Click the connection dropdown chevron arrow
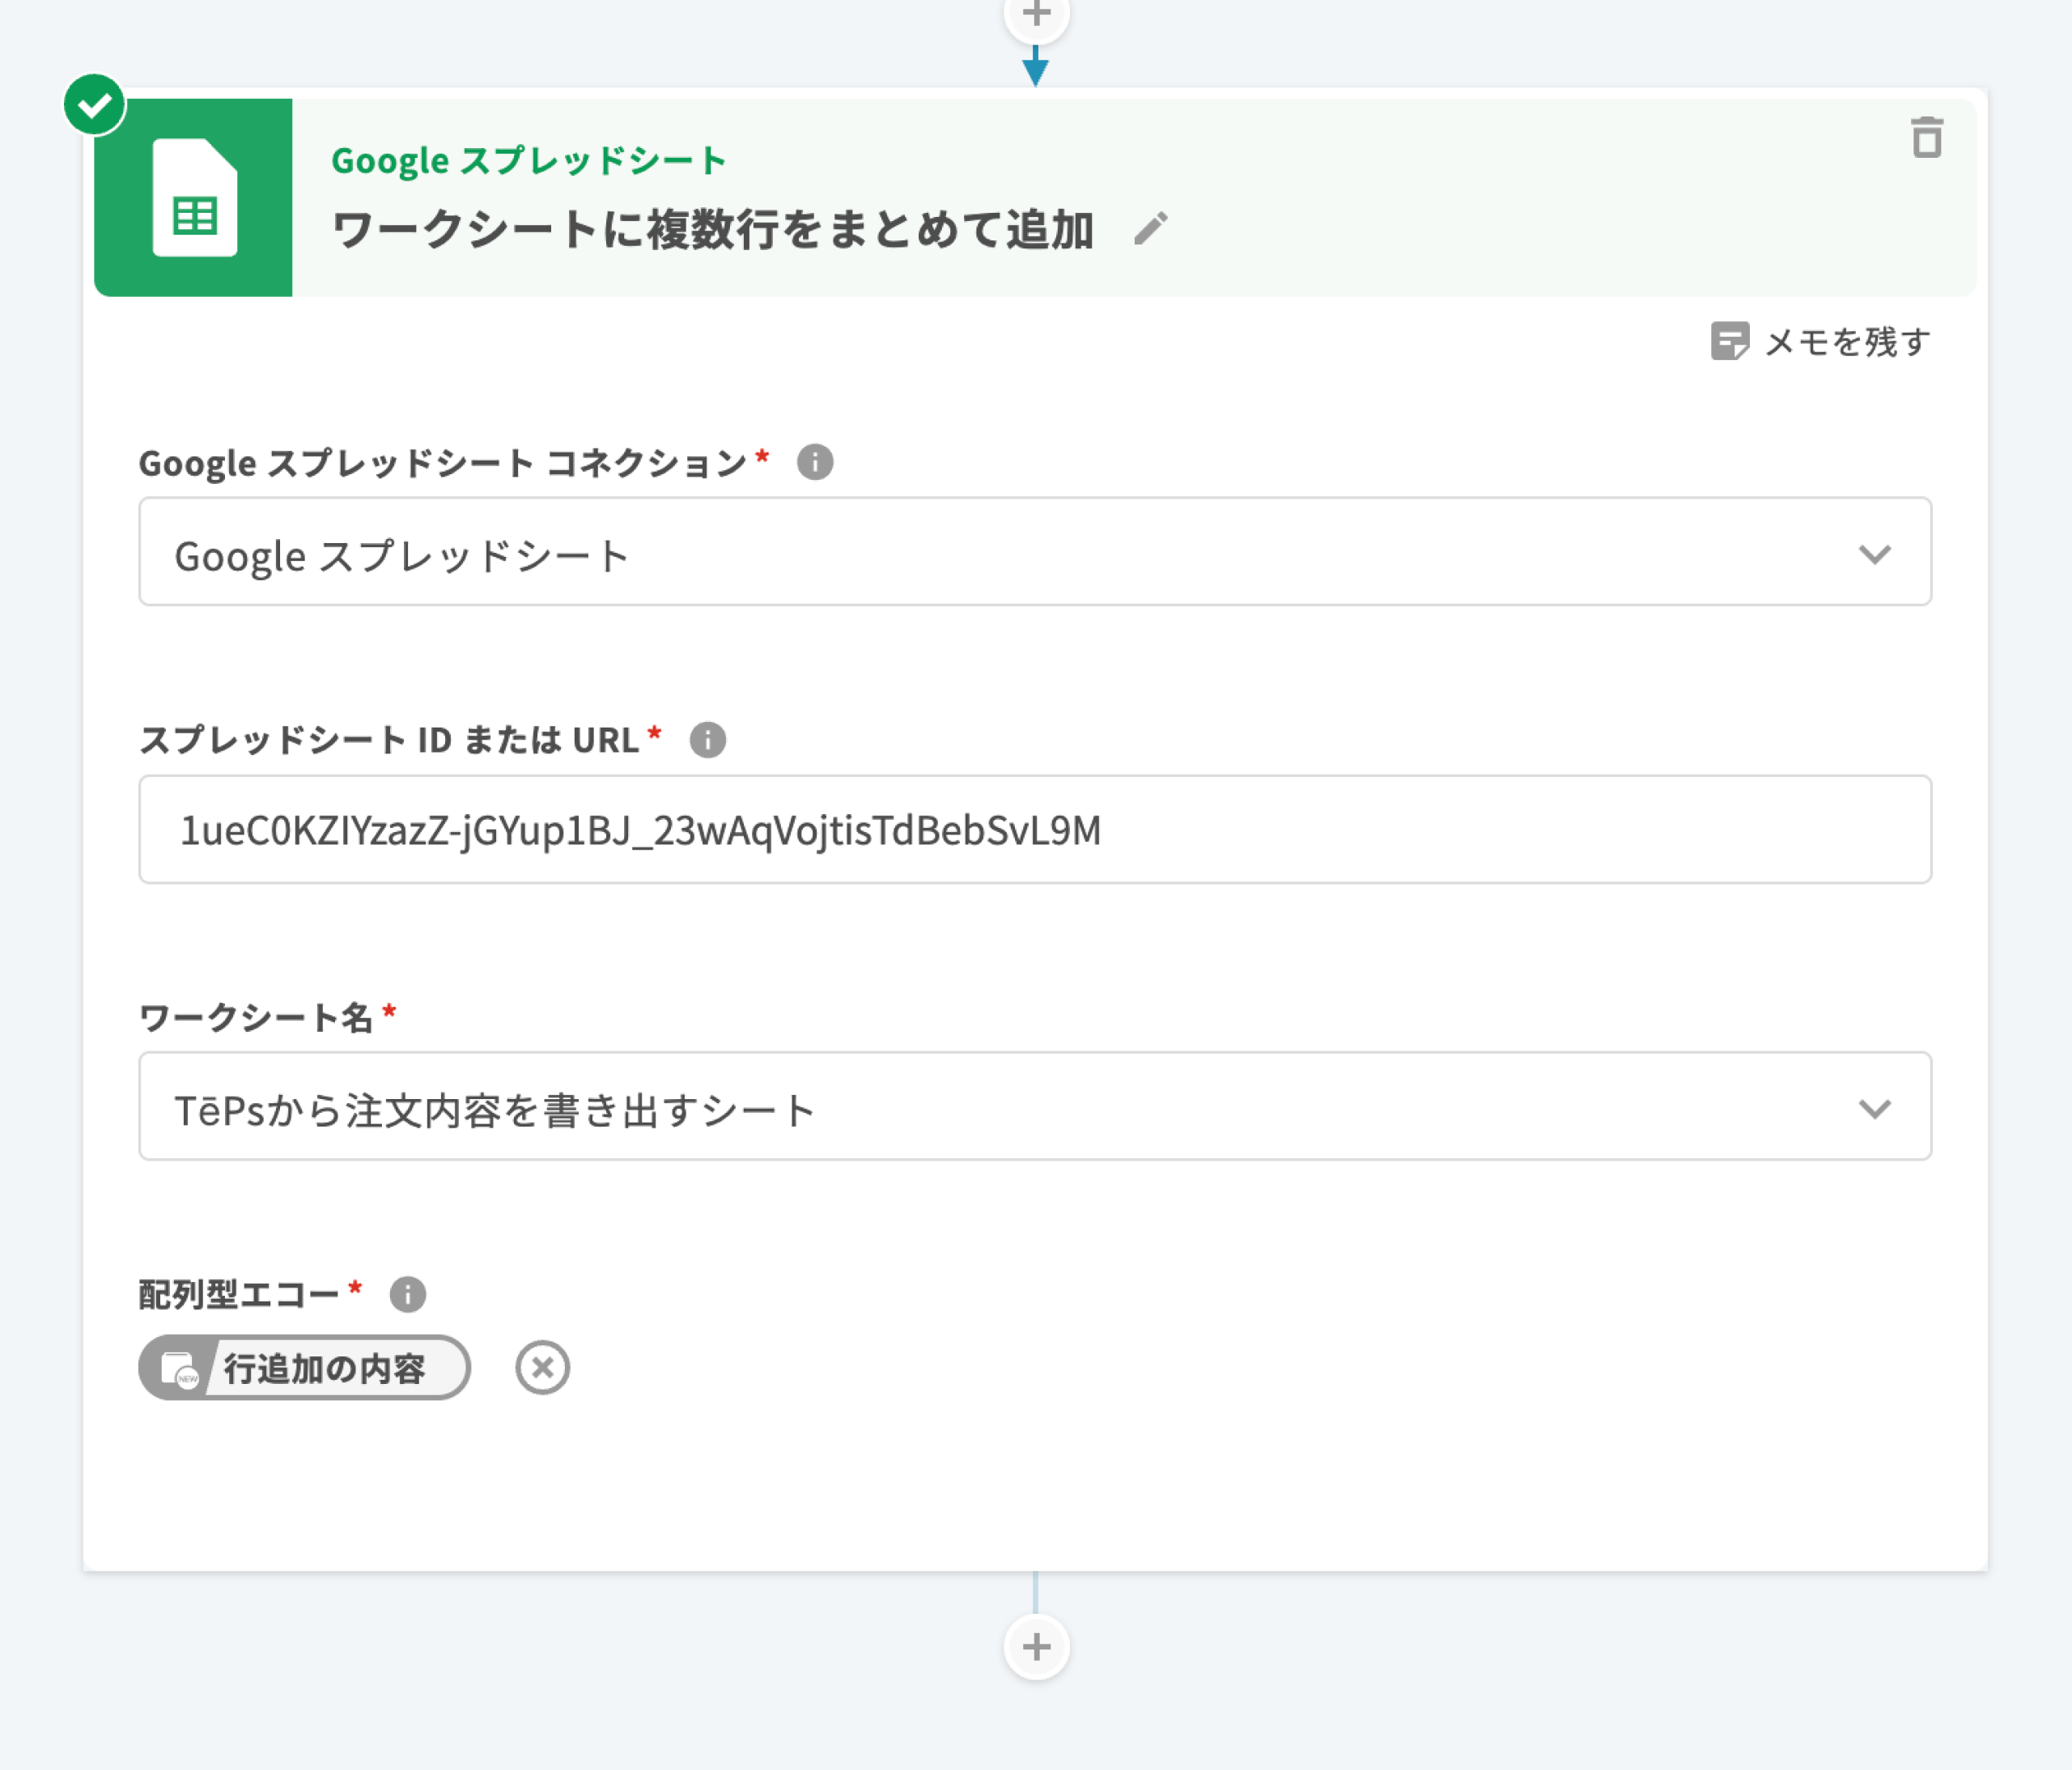 (x=1874, y=553)
